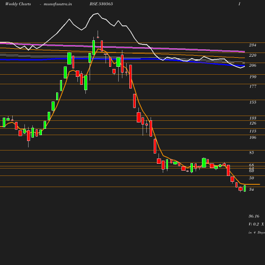Click the 106 price level label
This screenshot has height=265, width=265.
click(x=253, y=137)
